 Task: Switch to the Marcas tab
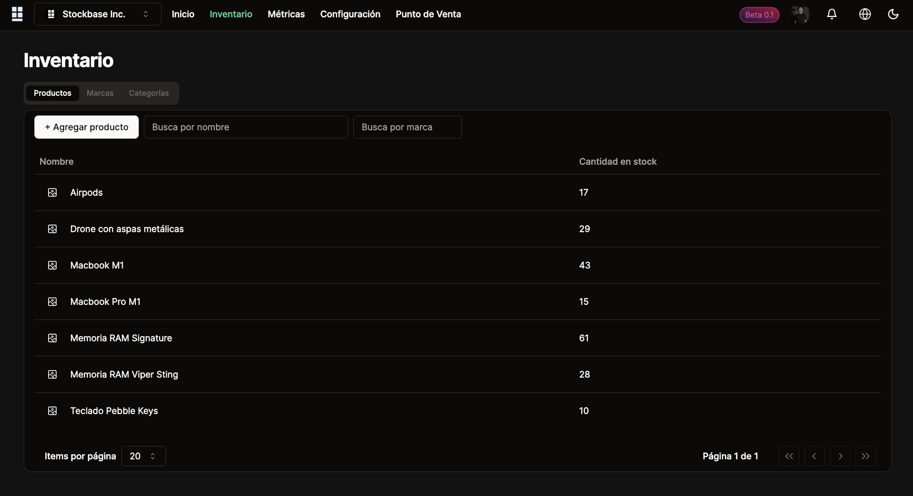point(100,93)
